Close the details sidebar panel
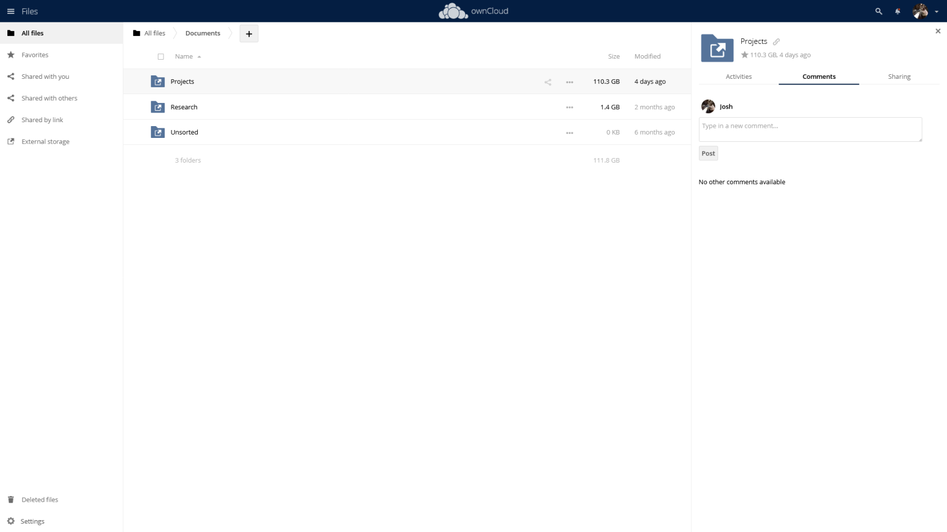The image size is (947, 532). [x=937, y=32]
